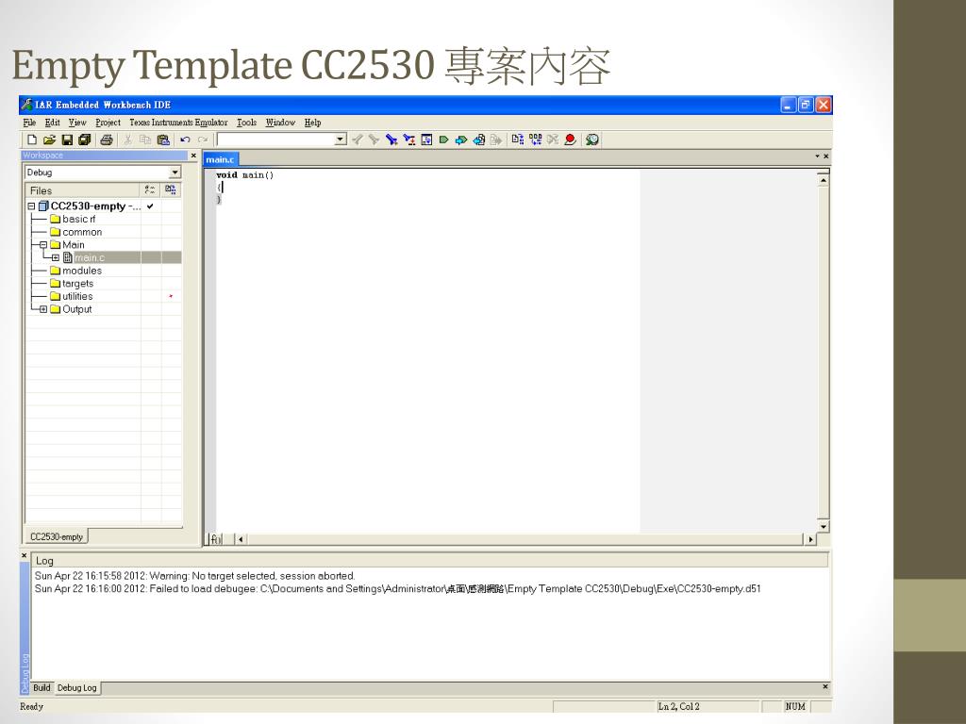
Task: Click the Find Next arrow icon
Action: pos(374,140)
